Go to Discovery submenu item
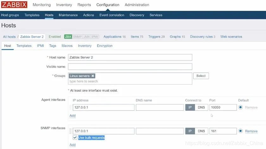The height and width of the screenshot is (149, 266). pyautogui.click(x=137, y=15)
